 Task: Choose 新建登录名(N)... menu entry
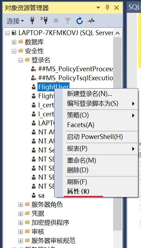[x=89, y=94]
